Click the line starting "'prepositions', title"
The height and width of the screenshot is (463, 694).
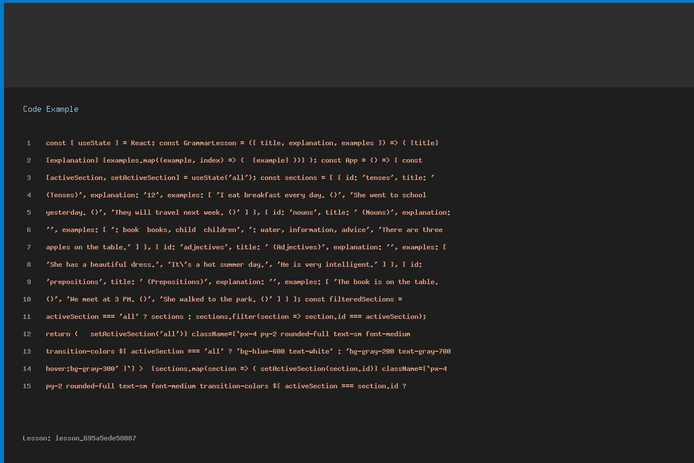(242, 282)
